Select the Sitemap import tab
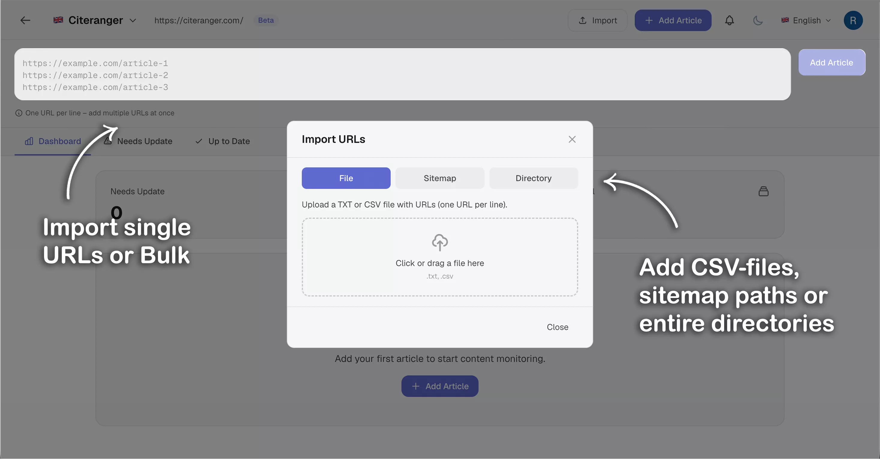 (440, 178)
